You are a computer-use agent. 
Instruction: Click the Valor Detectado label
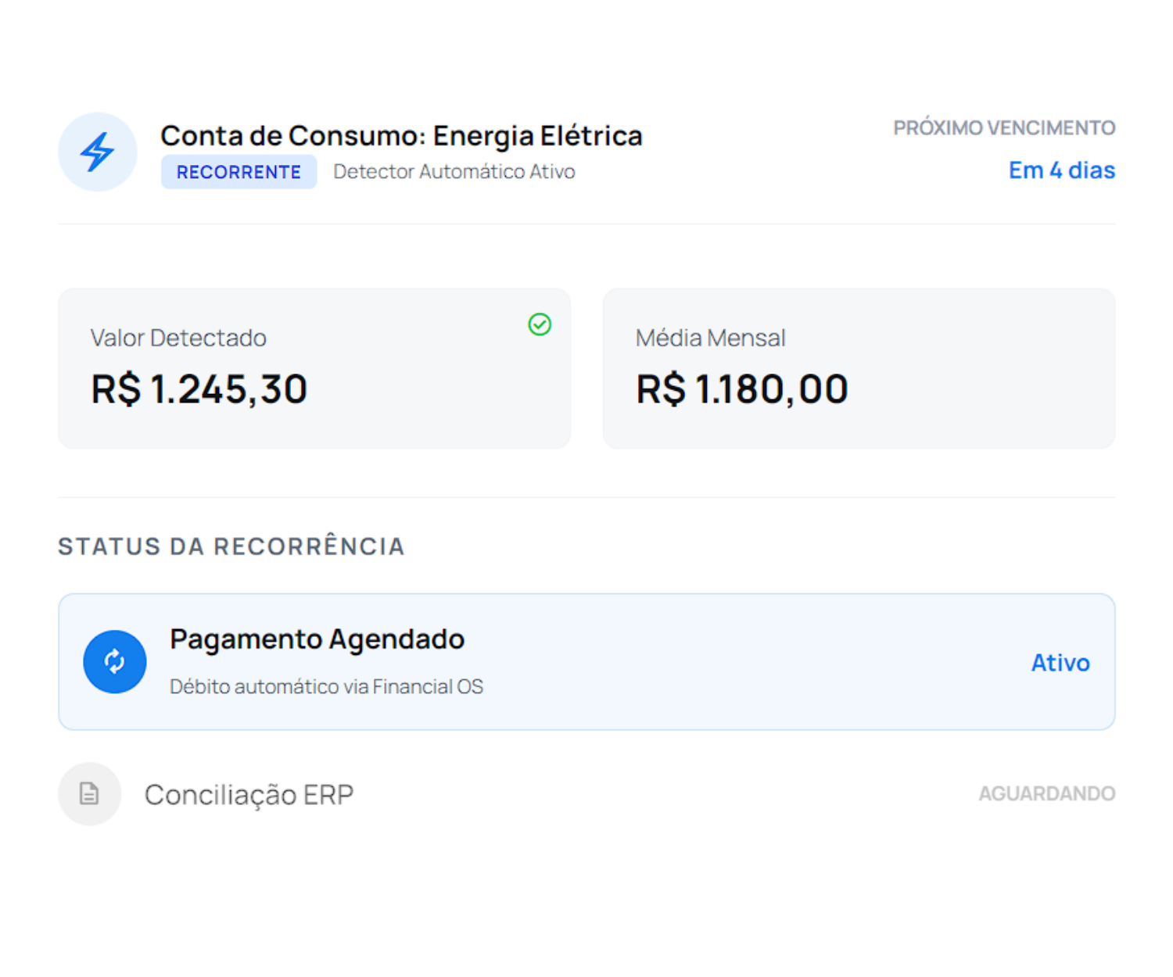coord(178,338)
